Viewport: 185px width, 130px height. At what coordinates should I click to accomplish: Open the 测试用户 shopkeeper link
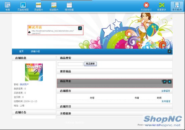pyautogui.click(x=24, y=85)
